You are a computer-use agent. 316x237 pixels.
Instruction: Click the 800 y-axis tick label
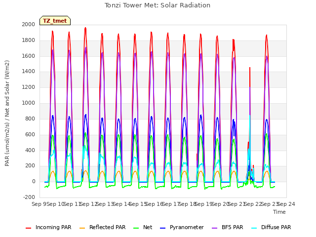[x=30, y=118]
